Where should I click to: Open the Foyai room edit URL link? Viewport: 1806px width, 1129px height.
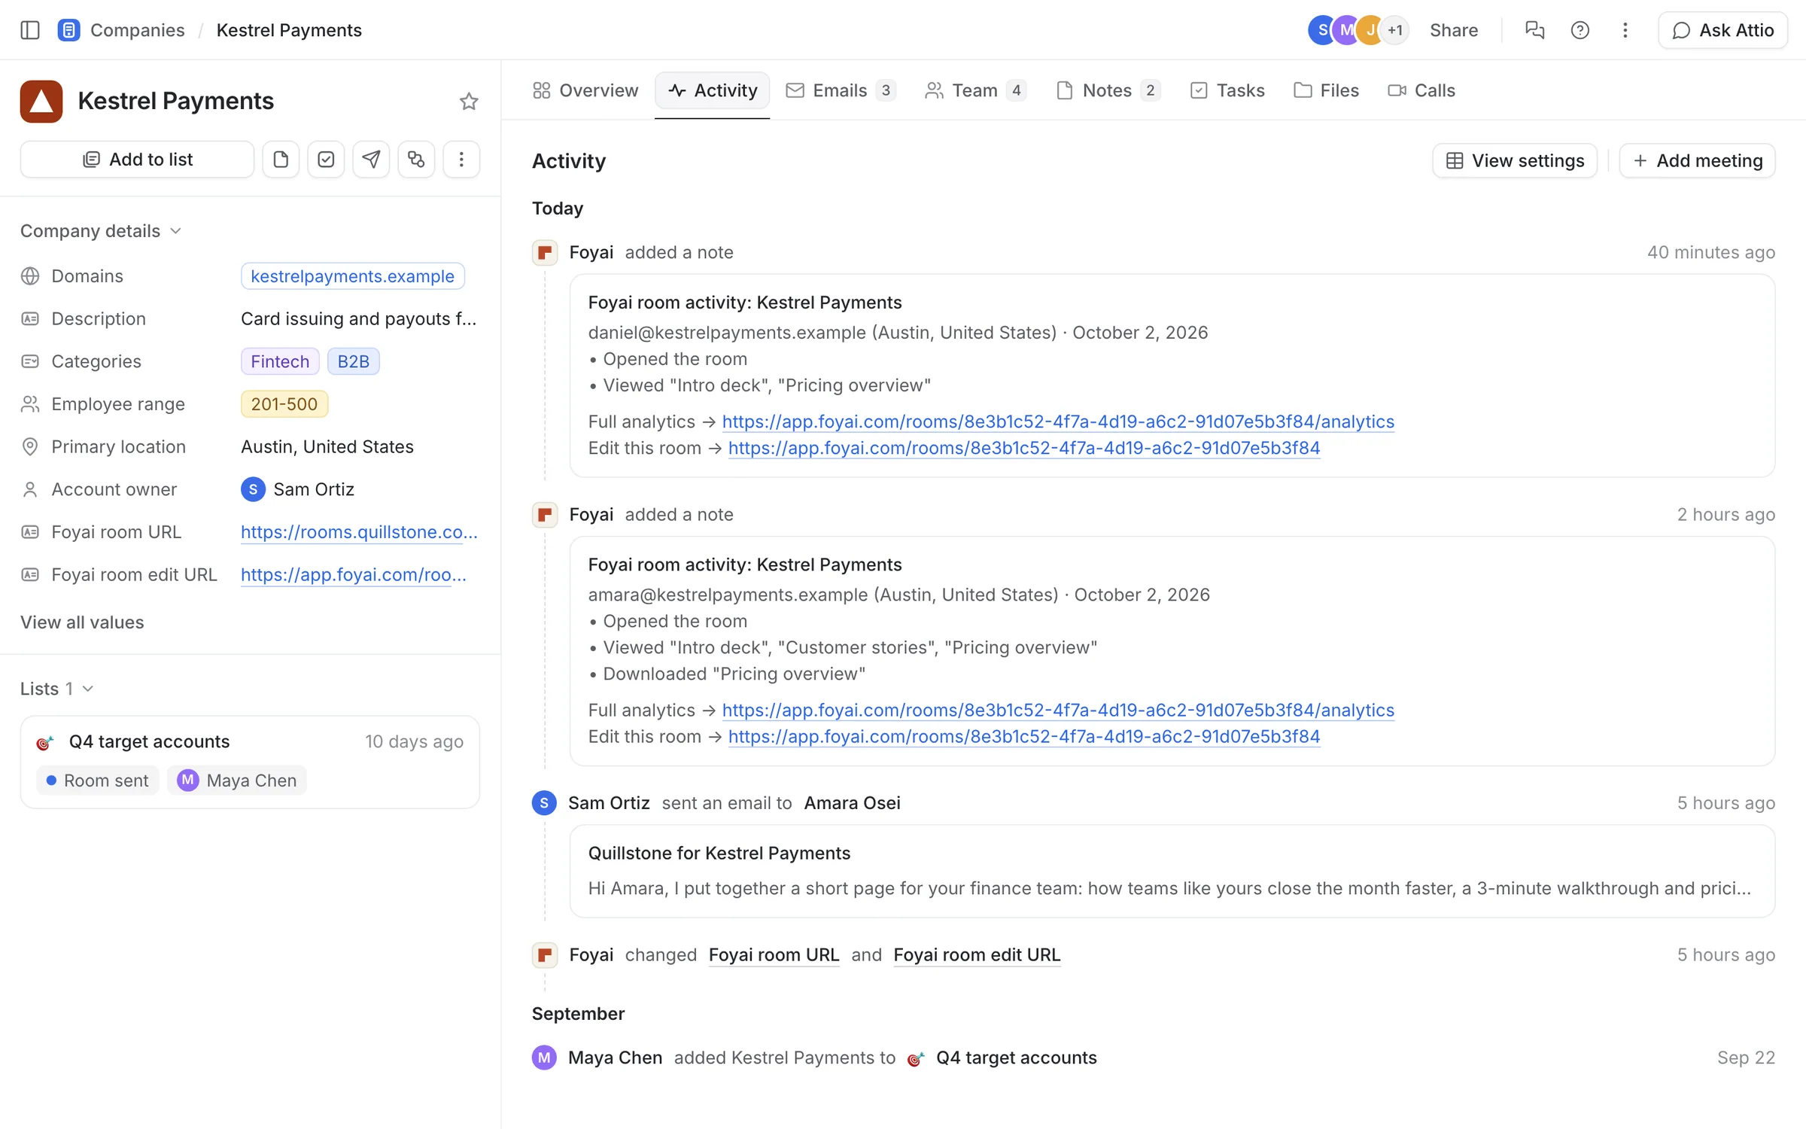click(x=354, y=575)
